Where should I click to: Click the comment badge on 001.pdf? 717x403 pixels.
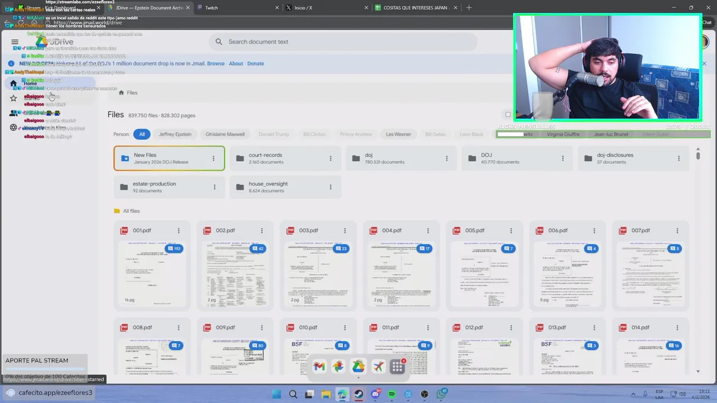(174, 249)
